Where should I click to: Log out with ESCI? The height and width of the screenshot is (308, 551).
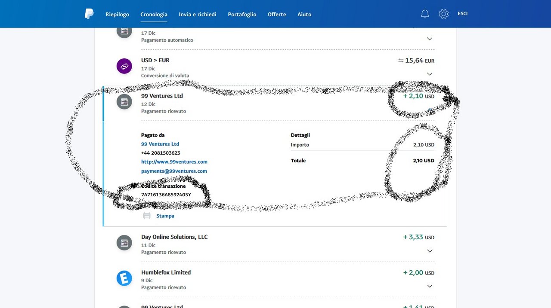[x=463, y=14]
